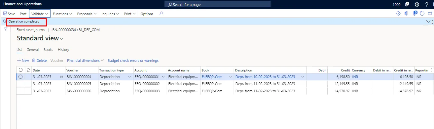The width and height of the screenshot is (434, 129).
Task: Click the info icon beside Operation completed
Action: pyautogui.click(x=5, y=21)
